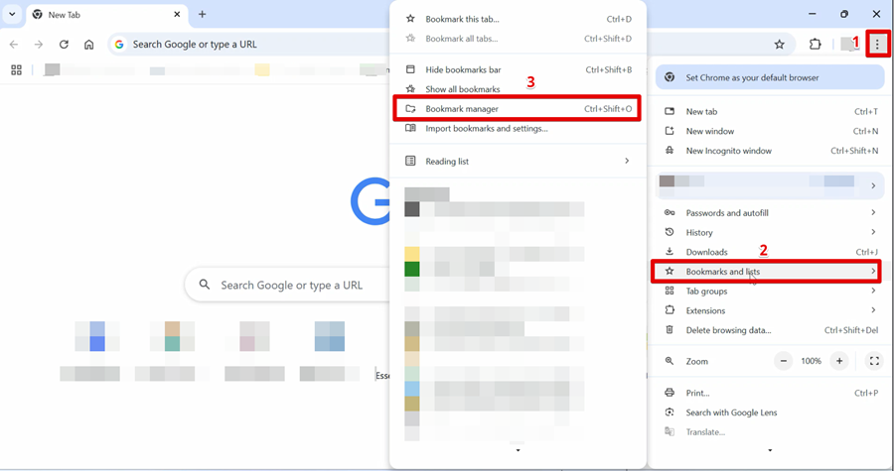
Task: Expand the History submenu
Action: click(770, 232)
